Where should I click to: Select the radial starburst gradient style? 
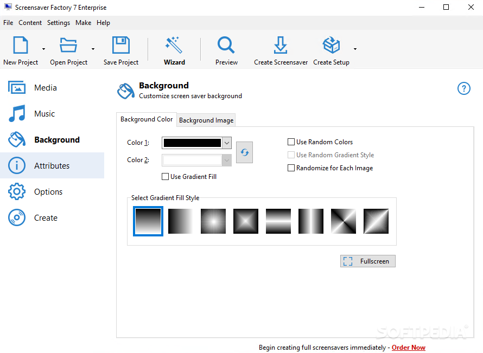tap(213, 221)
